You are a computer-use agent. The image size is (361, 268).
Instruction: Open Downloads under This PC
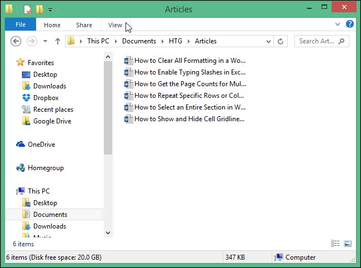(x=50, y=226)
